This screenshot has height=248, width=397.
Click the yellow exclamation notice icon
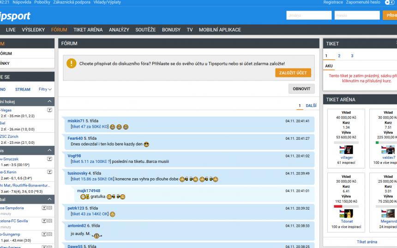tap(72, 63)
